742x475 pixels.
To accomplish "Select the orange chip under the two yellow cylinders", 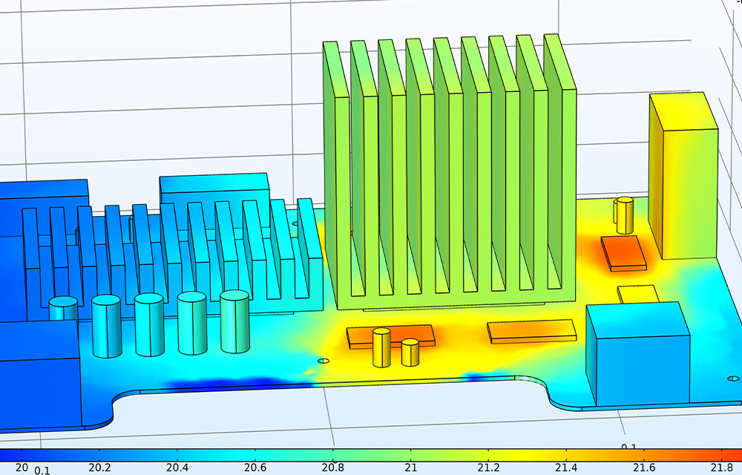I will tap(391, 336).
